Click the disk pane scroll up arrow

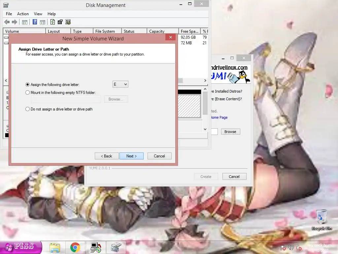205,89
